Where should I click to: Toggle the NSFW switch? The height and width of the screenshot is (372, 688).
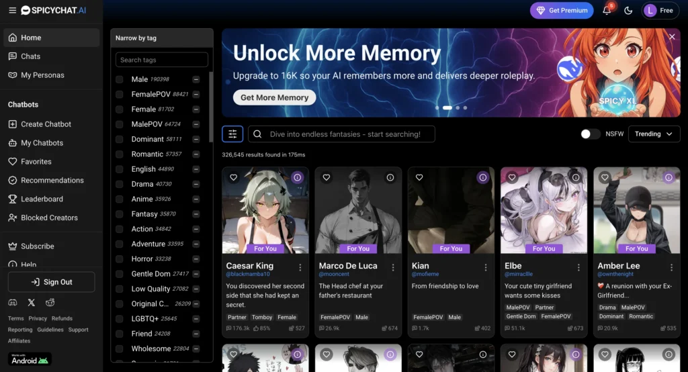tap(590, 134)
